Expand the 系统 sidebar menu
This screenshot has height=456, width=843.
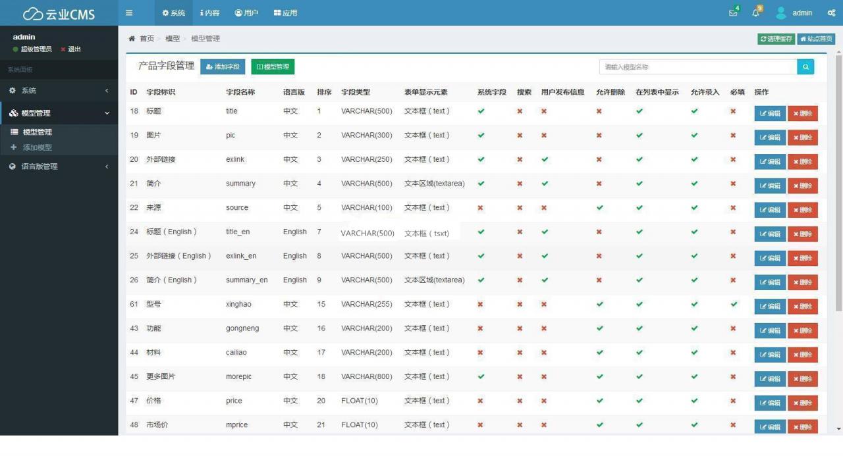click(x=59, y=90)
